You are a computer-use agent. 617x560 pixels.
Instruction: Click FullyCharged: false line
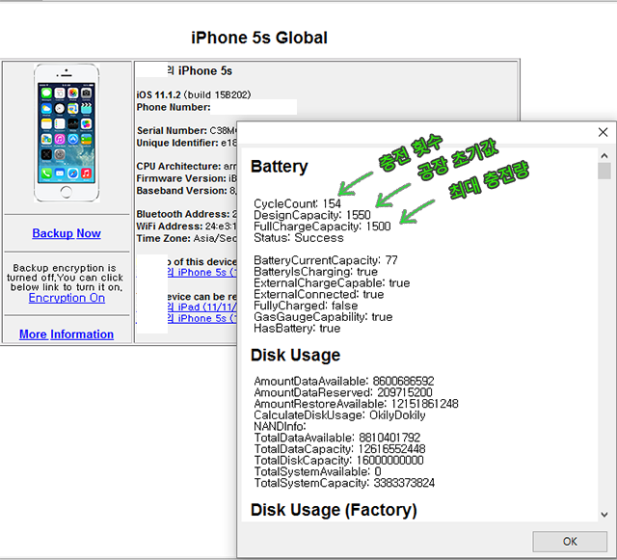(x=306, y=306)
